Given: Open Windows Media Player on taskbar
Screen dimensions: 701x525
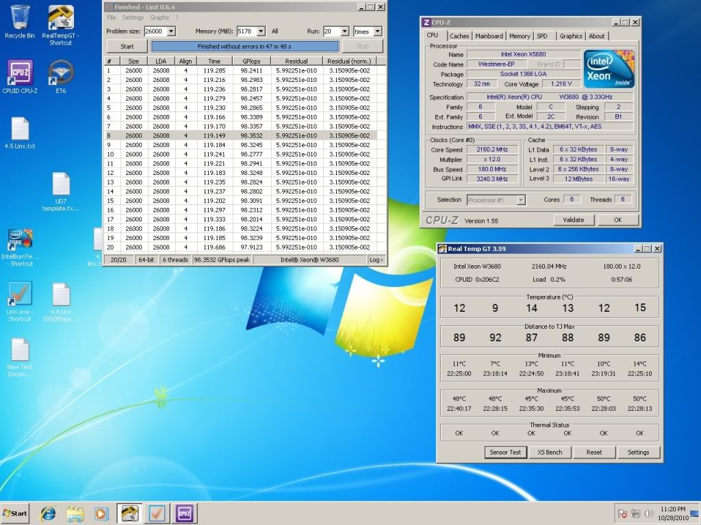Looking at the screenshot, I should (101, 513).
